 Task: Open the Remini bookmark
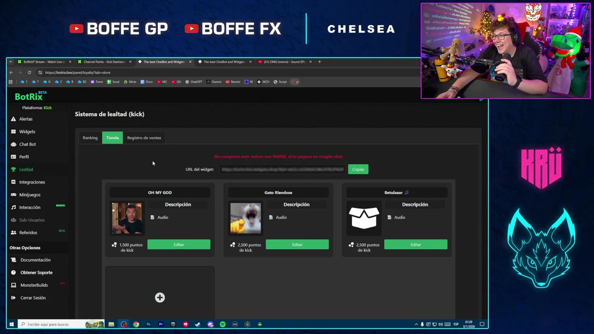[233, 82]
